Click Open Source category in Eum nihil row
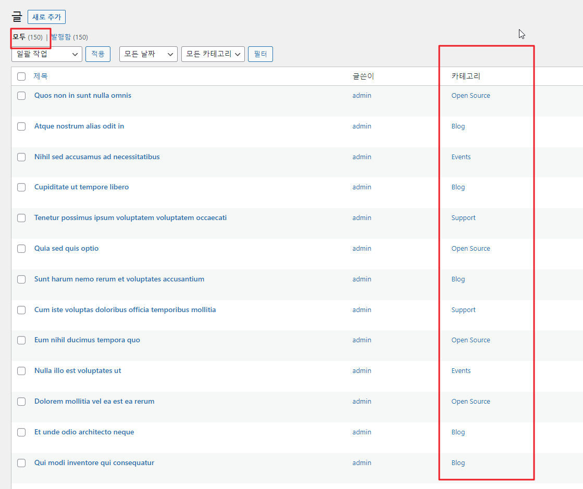This screenshot has width=583, height=489. pyautogui.click(x=470, y=340)
